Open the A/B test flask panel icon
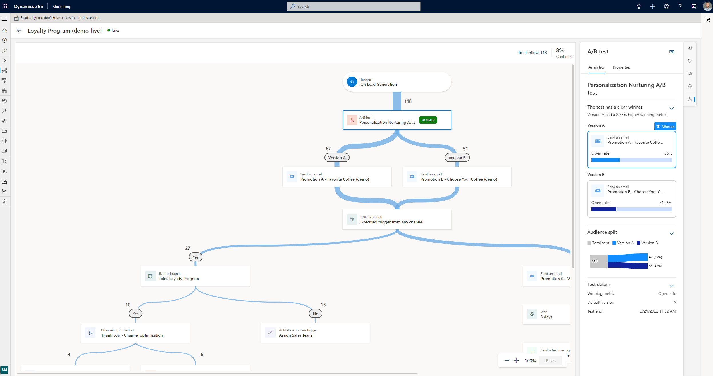Screen dimensions: 713x376 (690, 99)
